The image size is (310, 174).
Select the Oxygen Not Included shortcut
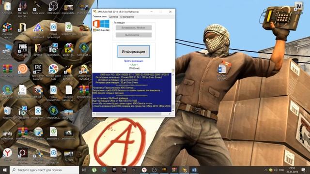[84, 72]
